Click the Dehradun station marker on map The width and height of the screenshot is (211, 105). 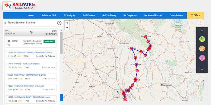coord(146,37)
